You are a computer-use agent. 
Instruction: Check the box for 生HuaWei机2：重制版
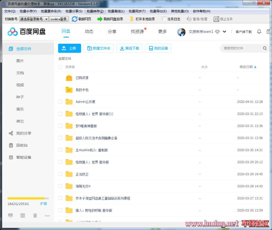pyautogui.click(x=60, y=150)
